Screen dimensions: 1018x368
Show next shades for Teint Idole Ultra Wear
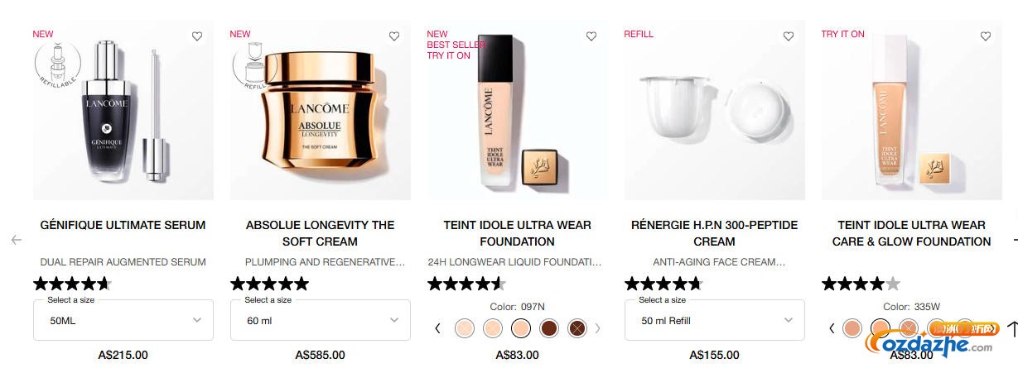click(598, 328)
